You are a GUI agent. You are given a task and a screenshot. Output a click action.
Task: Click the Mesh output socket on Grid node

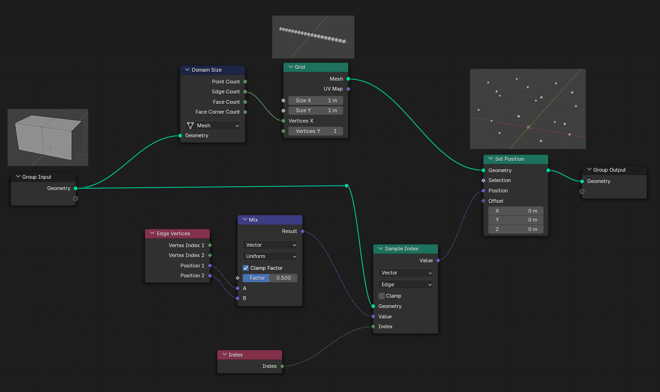coord(348,79)
